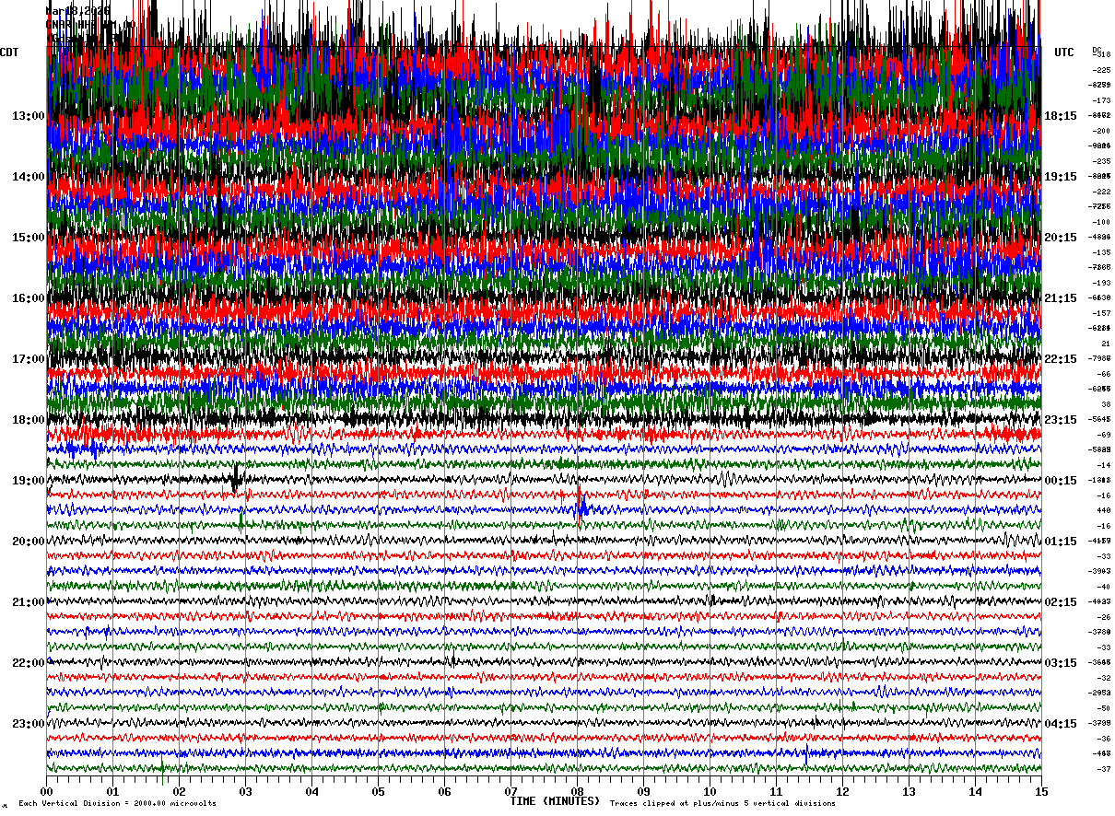Image resolution: width=1115 pixels, height=816 pixels.
Task: Click the -157 DC offset value
Action: 1101,313
